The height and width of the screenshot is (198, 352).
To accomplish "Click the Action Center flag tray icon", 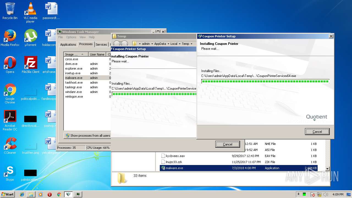I will [x=312, y=194].
